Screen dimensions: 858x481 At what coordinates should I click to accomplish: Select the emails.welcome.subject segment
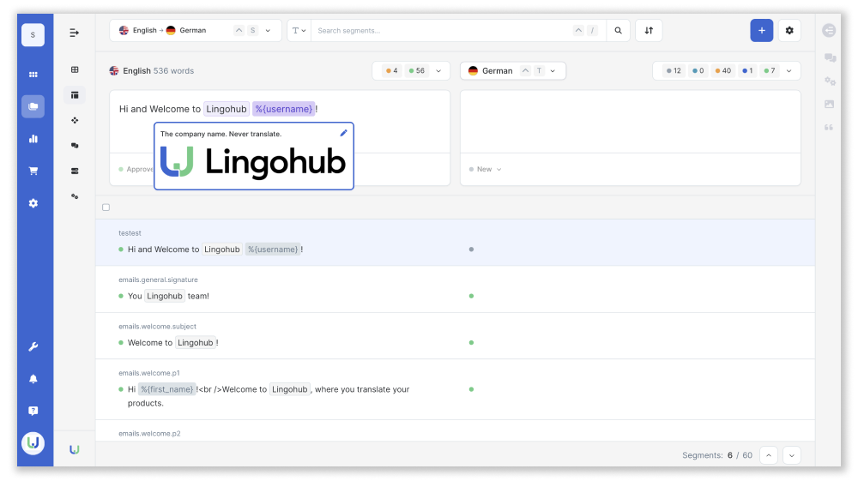(455, 335)
